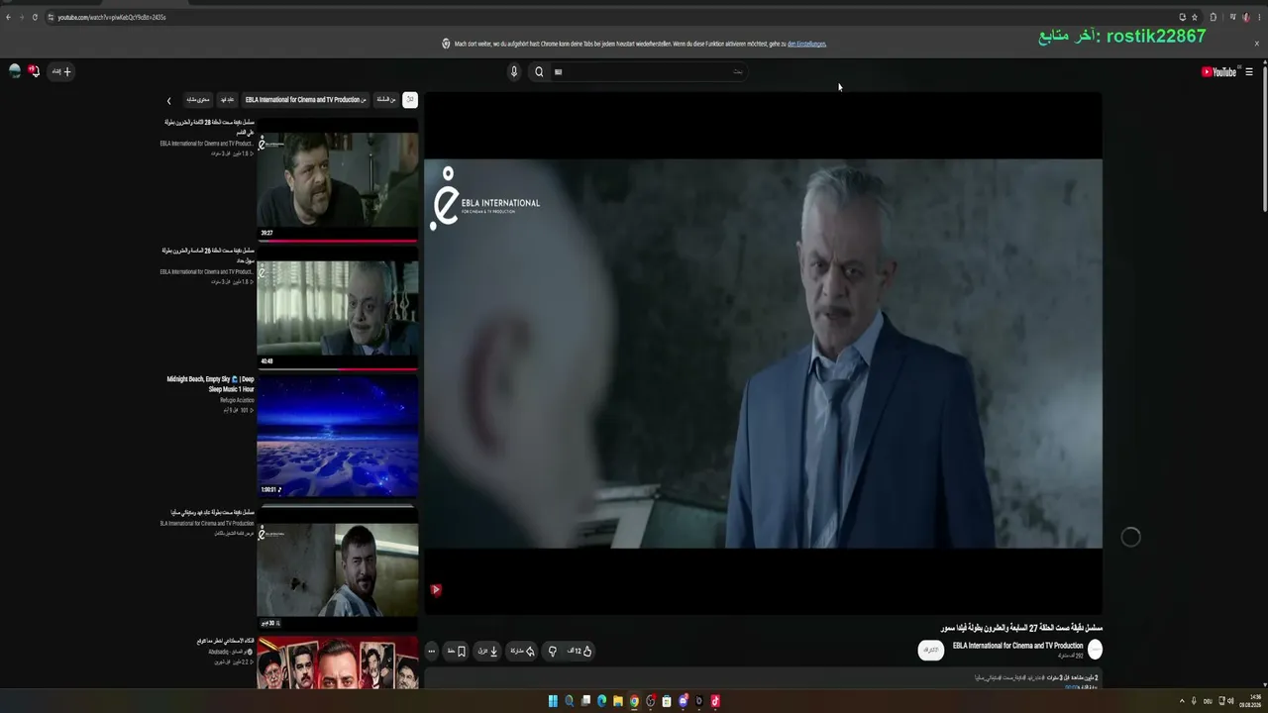
Task: Like the video with 12K thumbs up
Action: click(580, 651)
